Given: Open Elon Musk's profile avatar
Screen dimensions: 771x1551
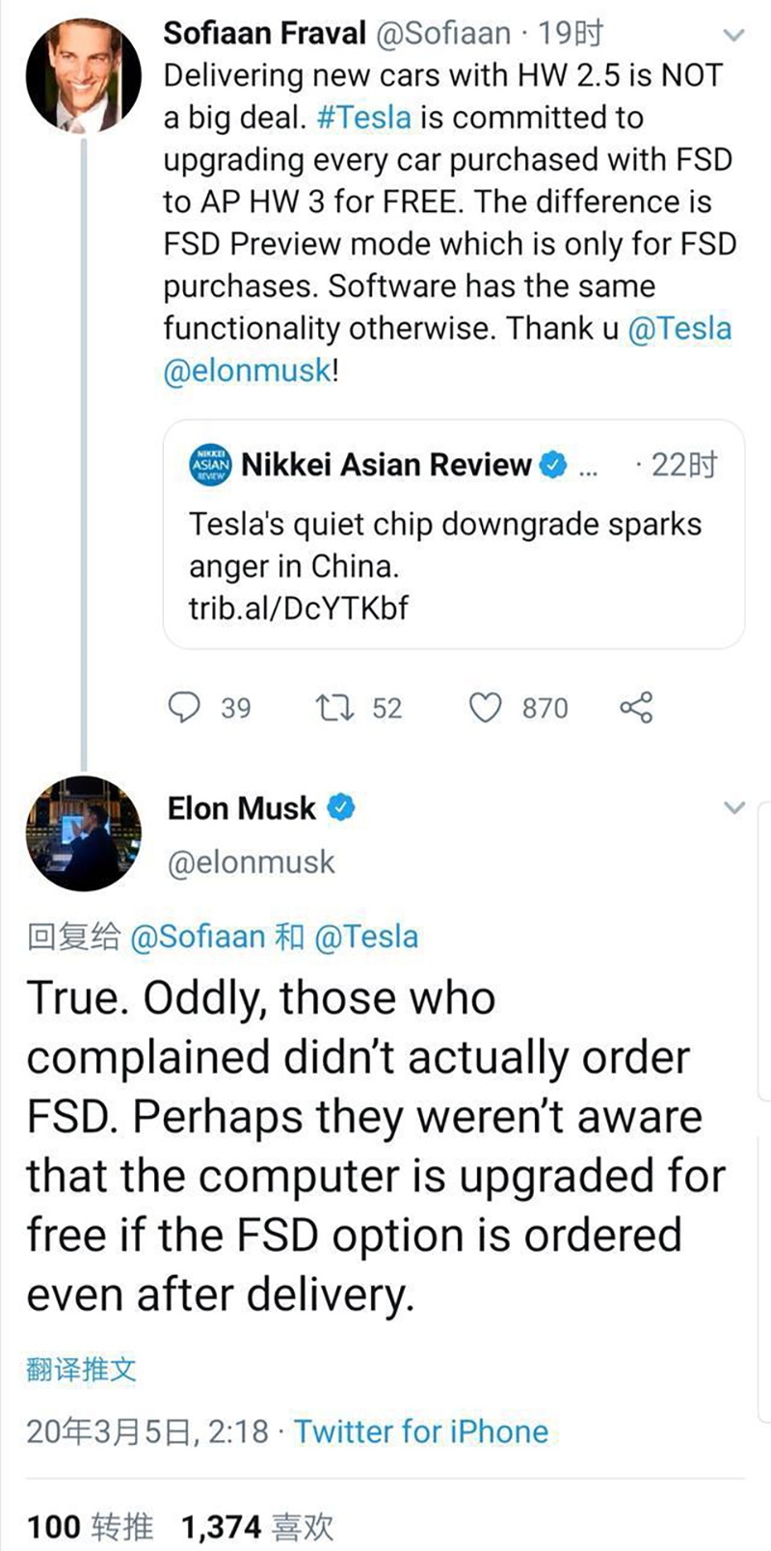Looking at the screenshot, I should pos(83,832).
